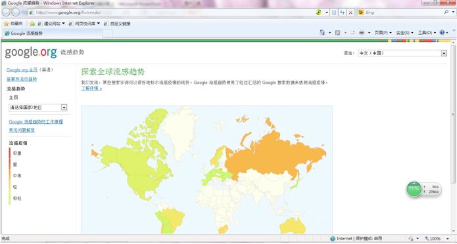The width and height of the screenshot is (457, 244).
Task: Click the red Stop loading icon
Action: pyautogui.click(x=350, y=12)
